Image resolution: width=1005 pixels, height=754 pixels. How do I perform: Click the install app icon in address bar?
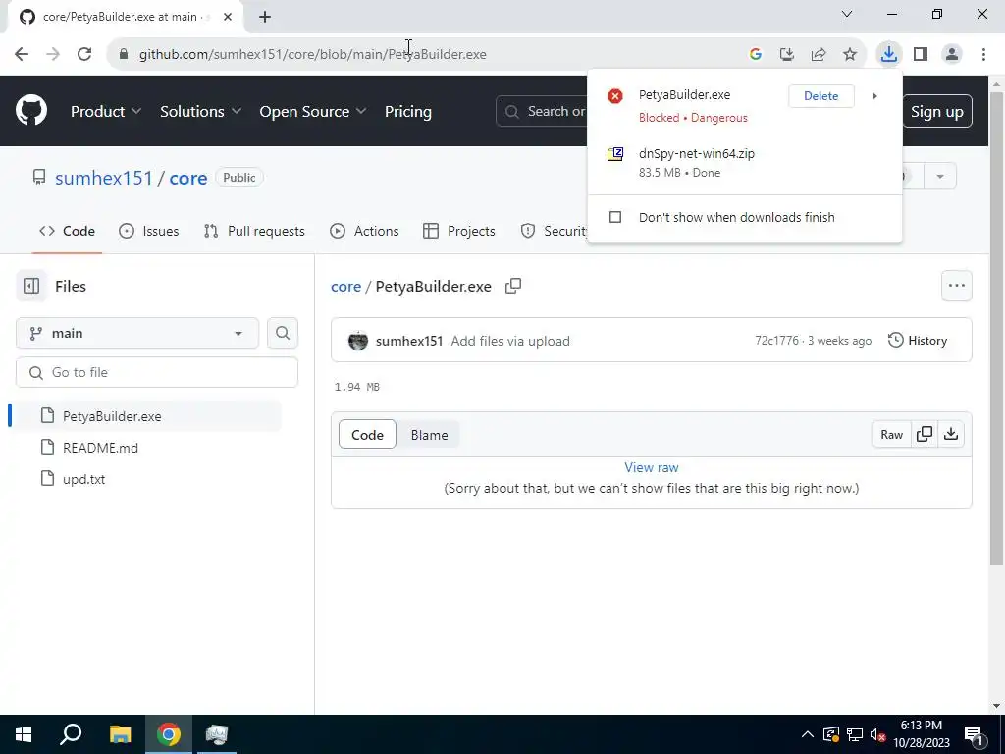click(787, 54)
